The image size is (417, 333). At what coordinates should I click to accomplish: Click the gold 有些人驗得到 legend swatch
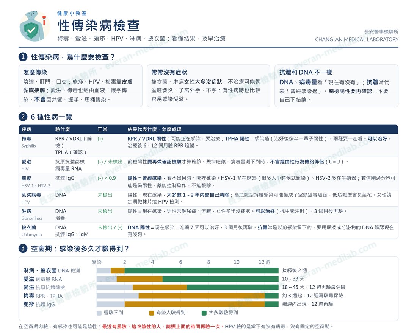152,313
